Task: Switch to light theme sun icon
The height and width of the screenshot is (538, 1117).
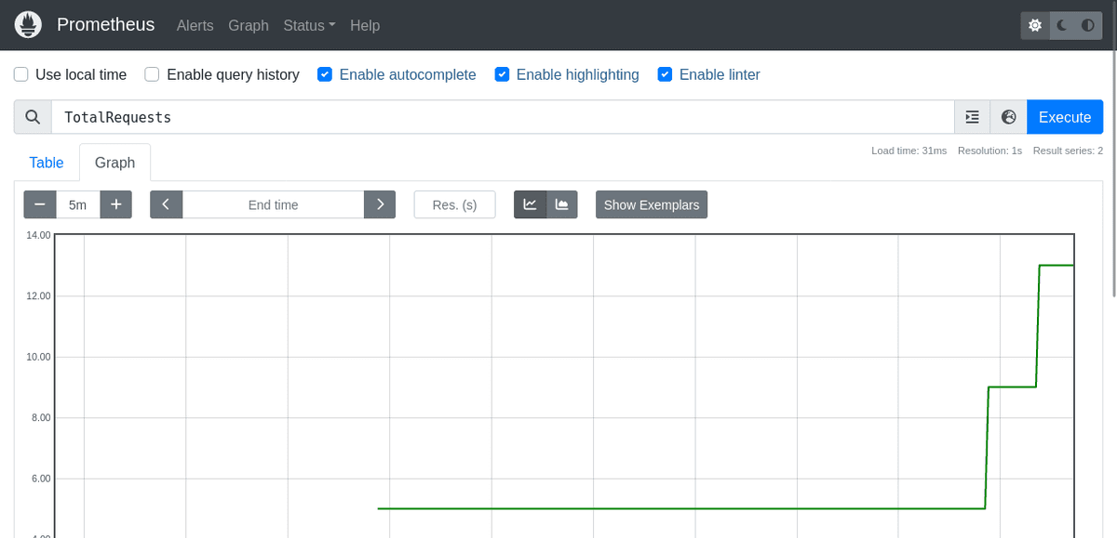Action: [x=1035, y=26]
